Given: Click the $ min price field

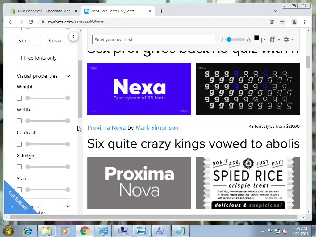Looking at the screenshot, I should click(x=29, y=41).
